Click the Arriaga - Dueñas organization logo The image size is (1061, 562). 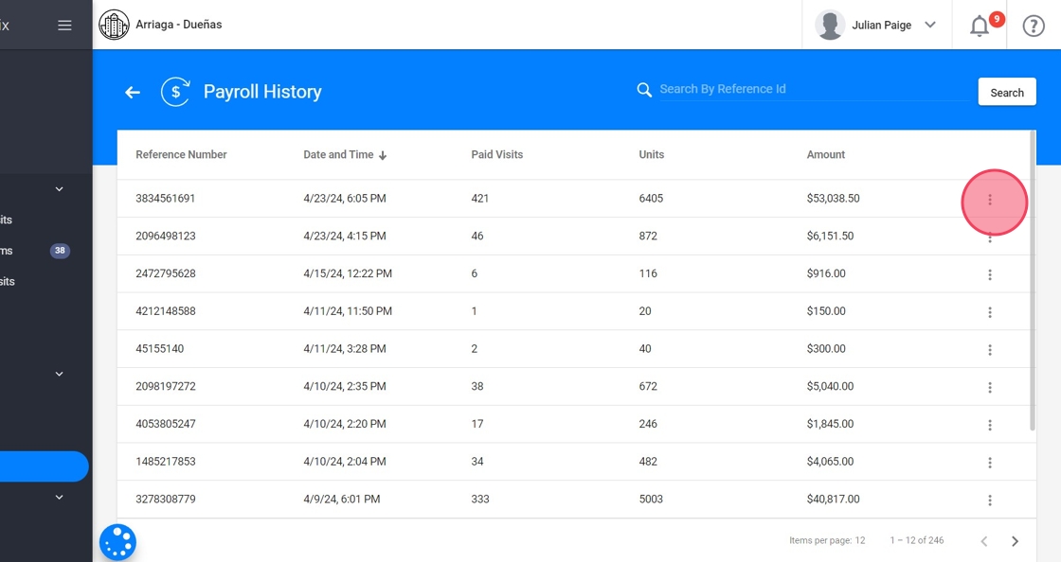coord(114,25)
